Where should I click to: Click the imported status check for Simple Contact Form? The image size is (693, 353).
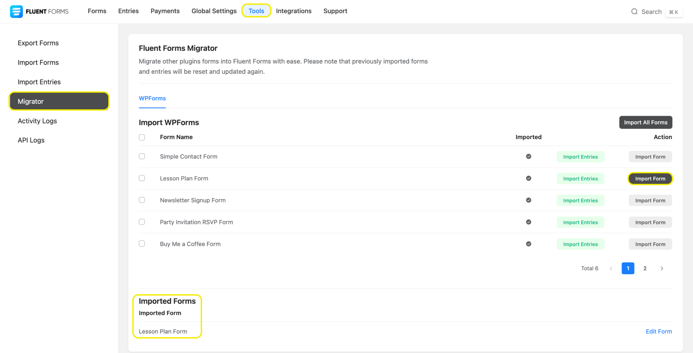528,156
